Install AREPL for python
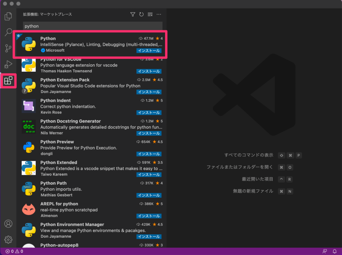 (149, 216)
